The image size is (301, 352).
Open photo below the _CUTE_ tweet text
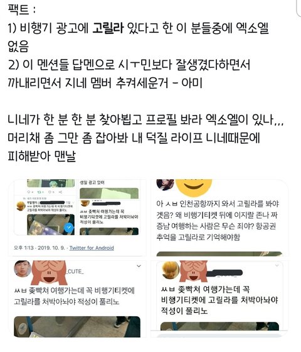(x=77, y=327)
